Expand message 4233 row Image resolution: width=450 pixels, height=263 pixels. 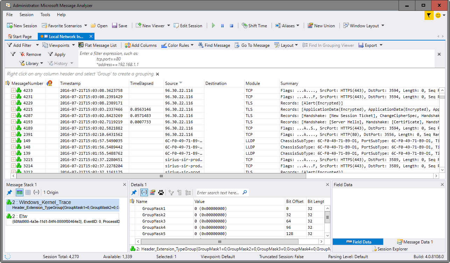coord(13,90)
